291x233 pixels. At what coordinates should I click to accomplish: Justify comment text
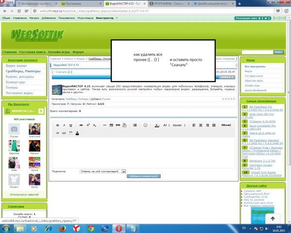tap(214, 125)
